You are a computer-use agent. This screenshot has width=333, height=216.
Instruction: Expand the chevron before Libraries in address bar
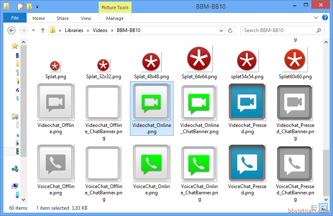[60, 30]
